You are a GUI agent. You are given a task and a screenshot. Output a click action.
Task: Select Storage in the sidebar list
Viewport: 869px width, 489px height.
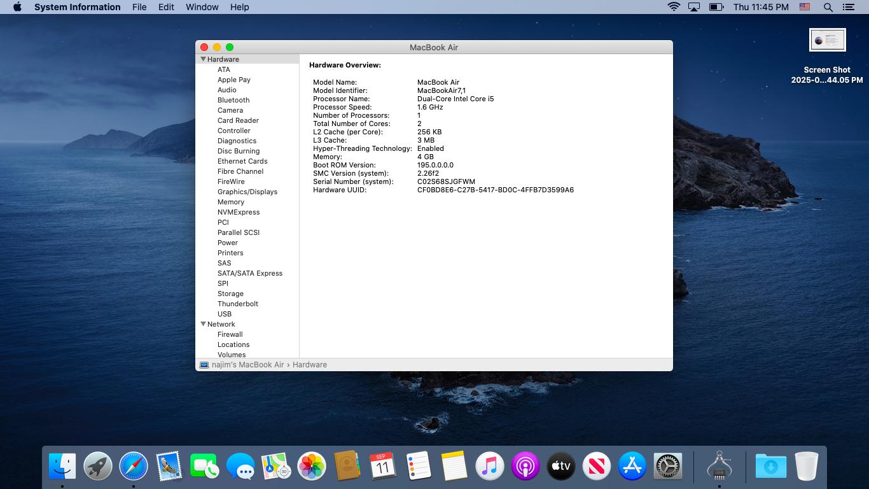[230, 294]
